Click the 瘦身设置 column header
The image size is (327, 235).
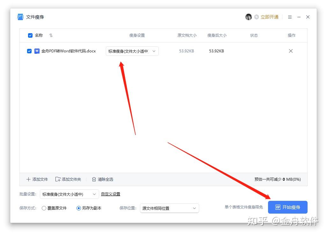coord(137,35)
